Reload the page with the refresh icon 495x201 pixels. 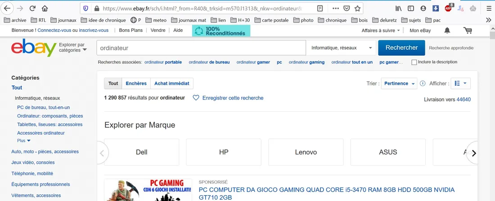32,8
